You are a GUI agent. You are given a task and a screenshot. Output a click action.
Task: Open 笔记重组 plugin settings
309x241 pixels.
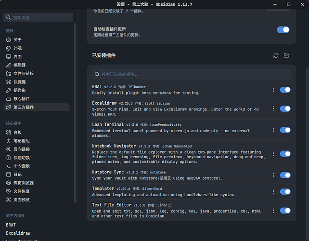pos(37,141)
